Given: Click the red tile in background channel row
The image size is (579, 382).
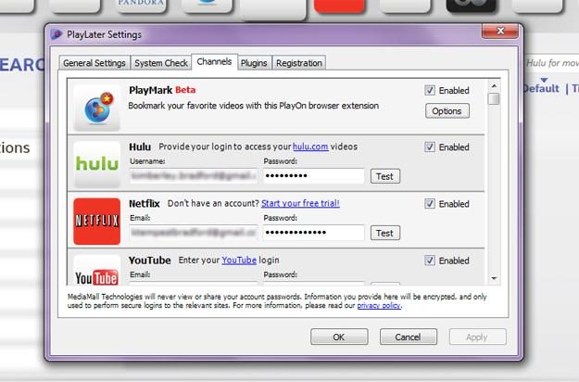Looking at the screenshot, I should [339, 6].
